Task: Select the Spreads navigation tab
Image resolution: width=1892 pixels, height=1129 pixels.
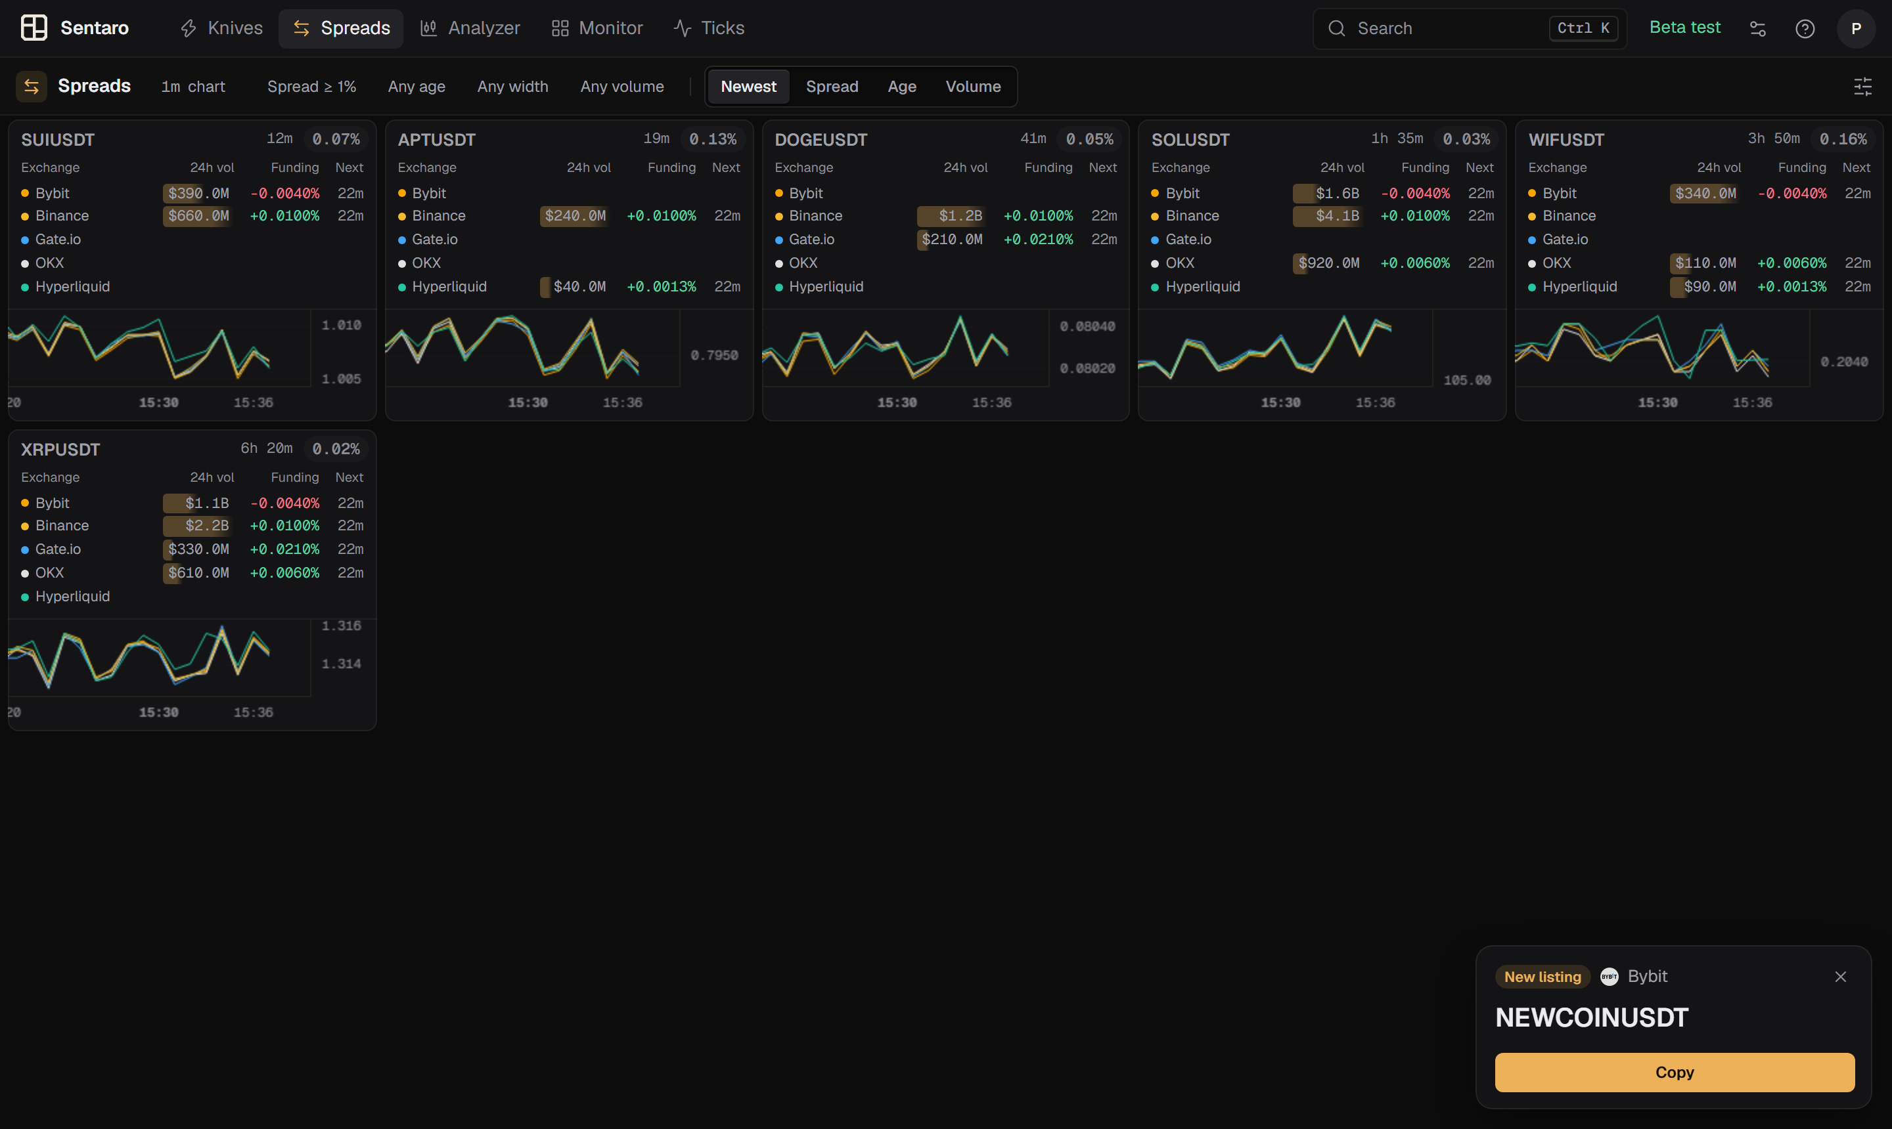Action: [x=341, y=28]
